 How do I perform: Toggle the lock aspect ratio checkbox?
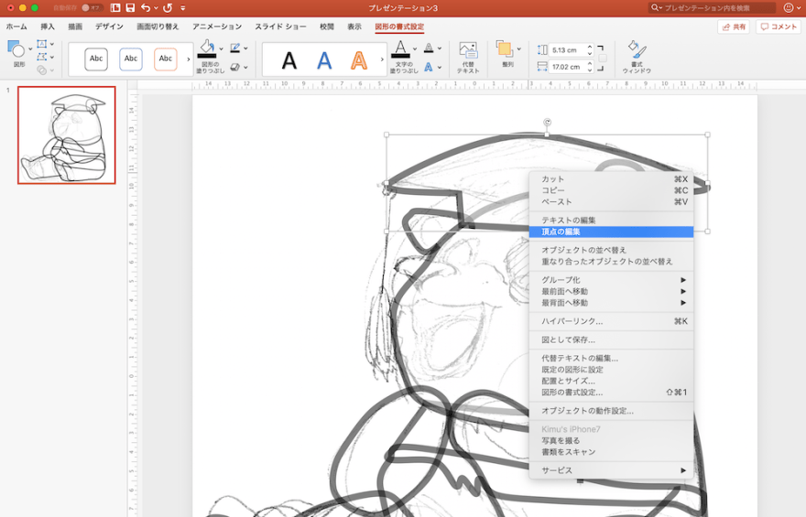[x=602, y=59]
